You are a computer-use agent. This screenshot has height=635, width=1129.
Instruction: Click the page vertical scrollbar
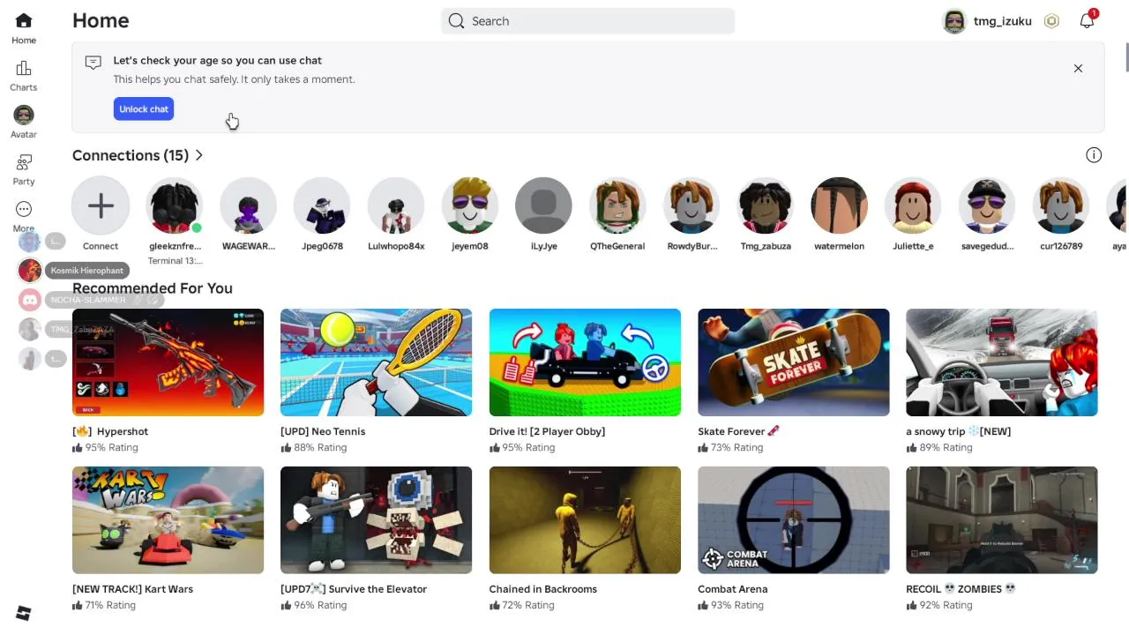1126,57
